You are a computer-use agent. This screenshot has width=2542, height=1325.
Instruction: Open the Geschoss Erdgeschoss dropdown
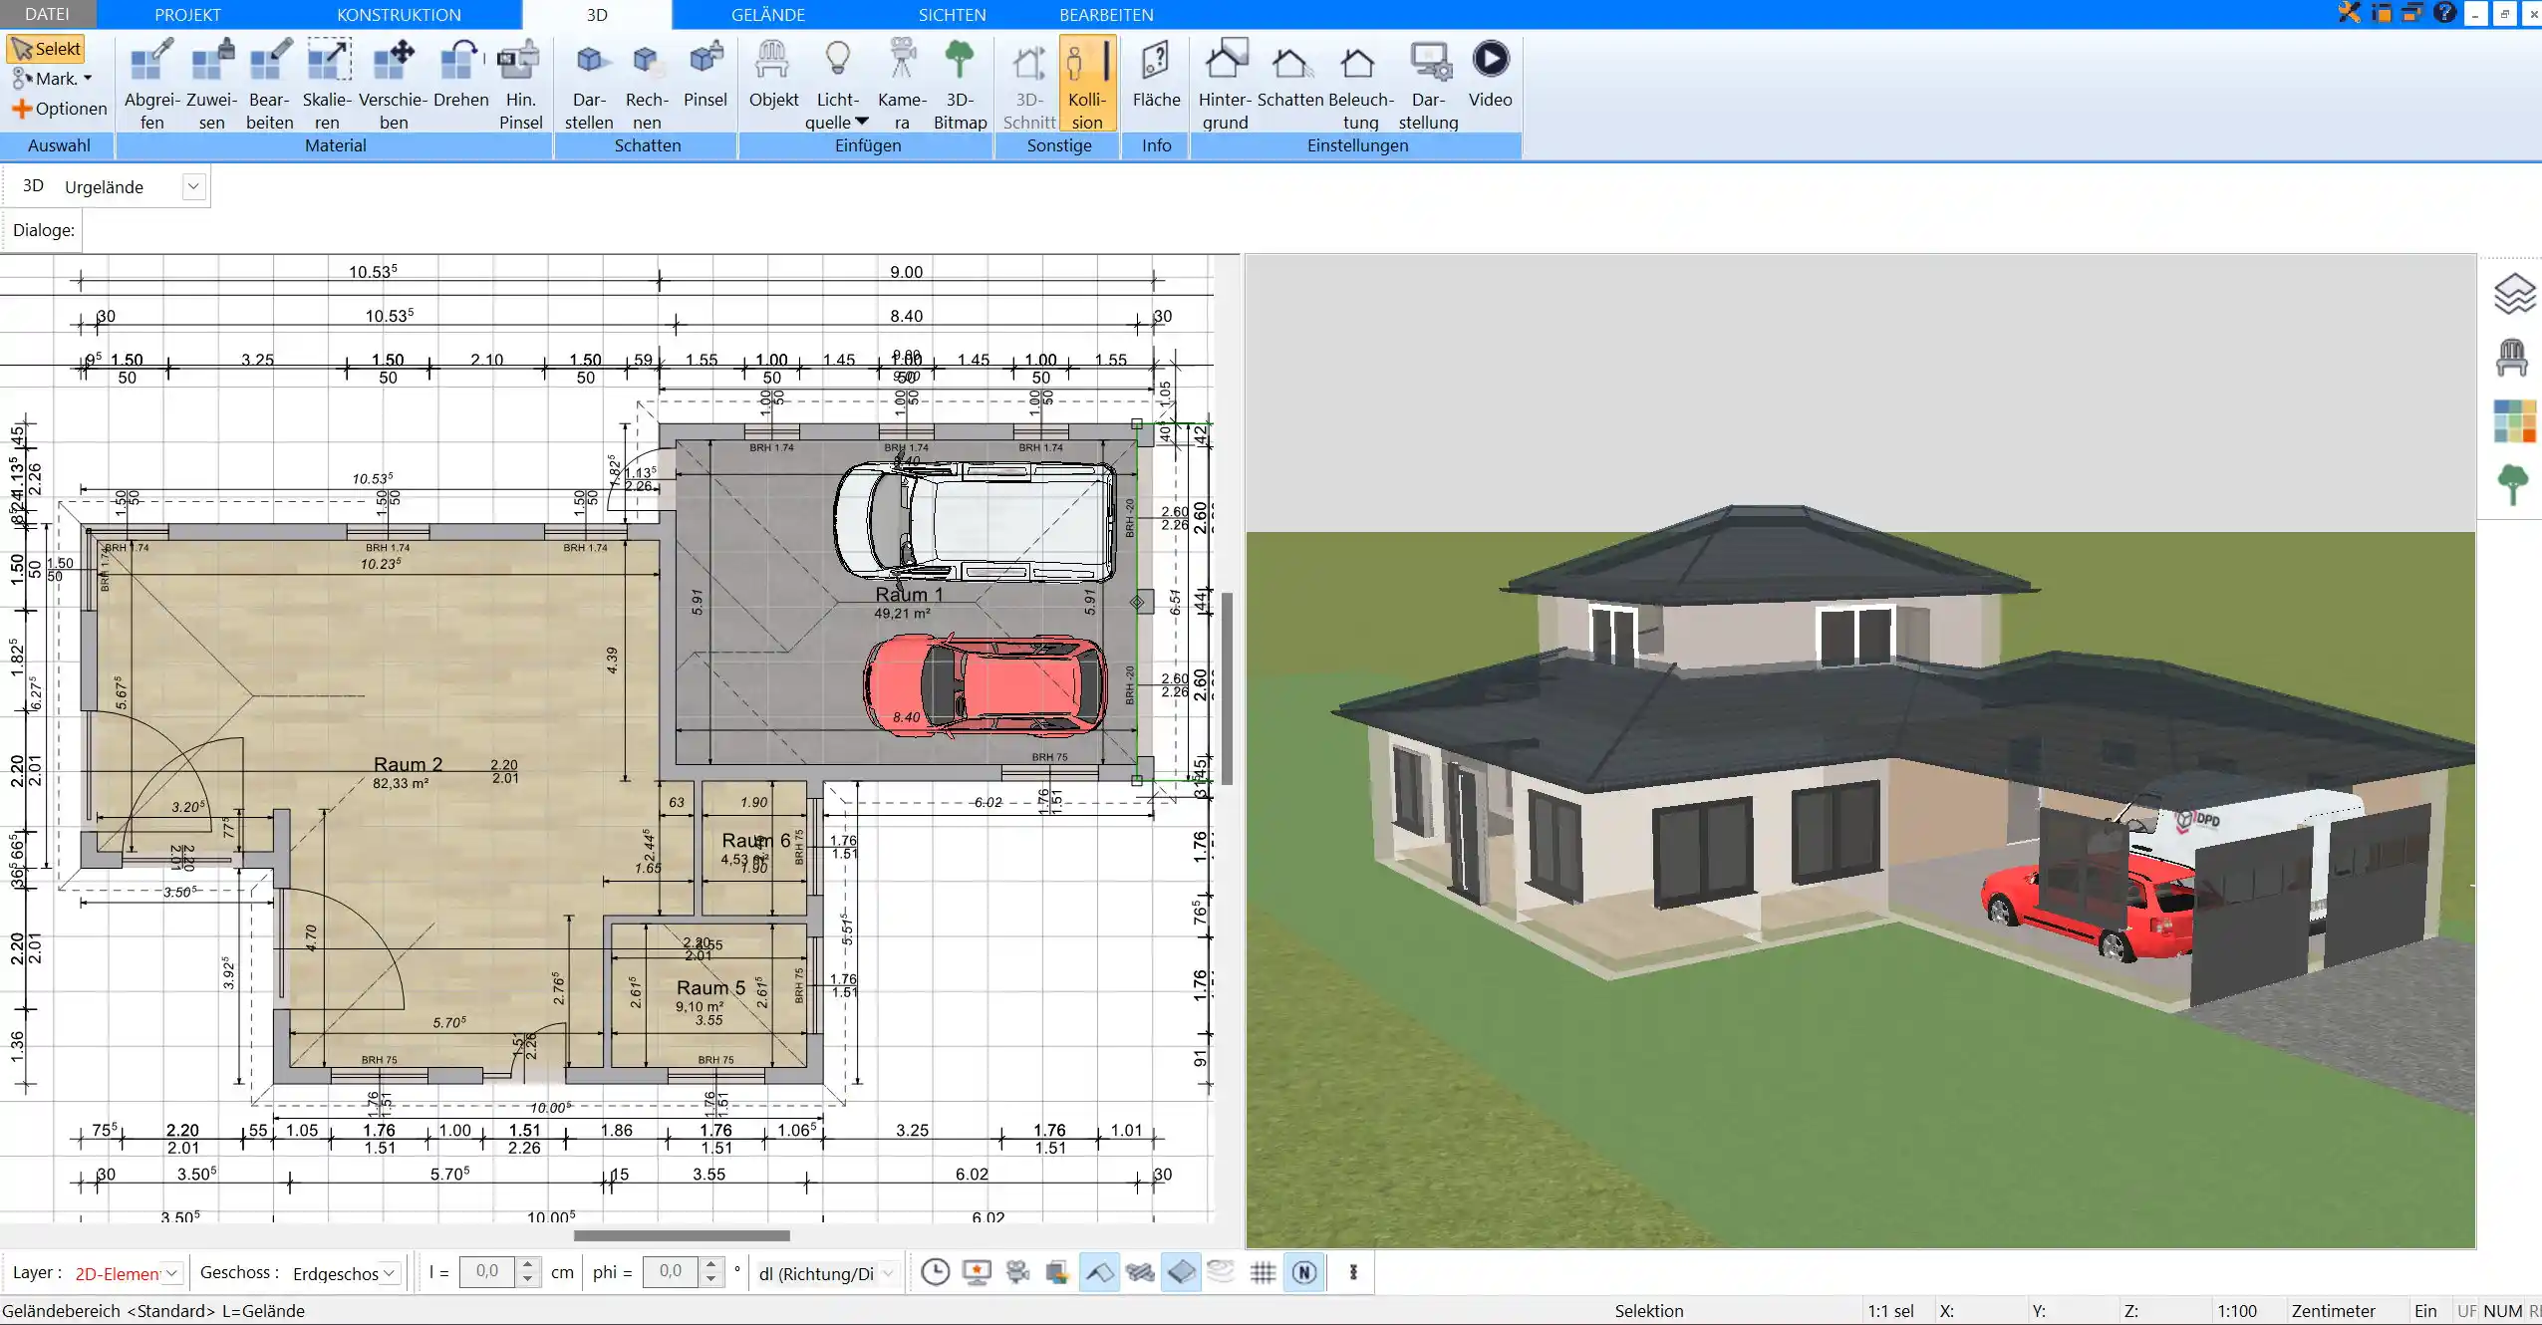pos(390,1273)
